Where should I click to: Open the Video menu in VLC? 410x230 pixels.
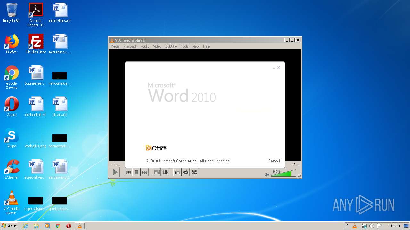pyautogui.click(x=157, y=46)
